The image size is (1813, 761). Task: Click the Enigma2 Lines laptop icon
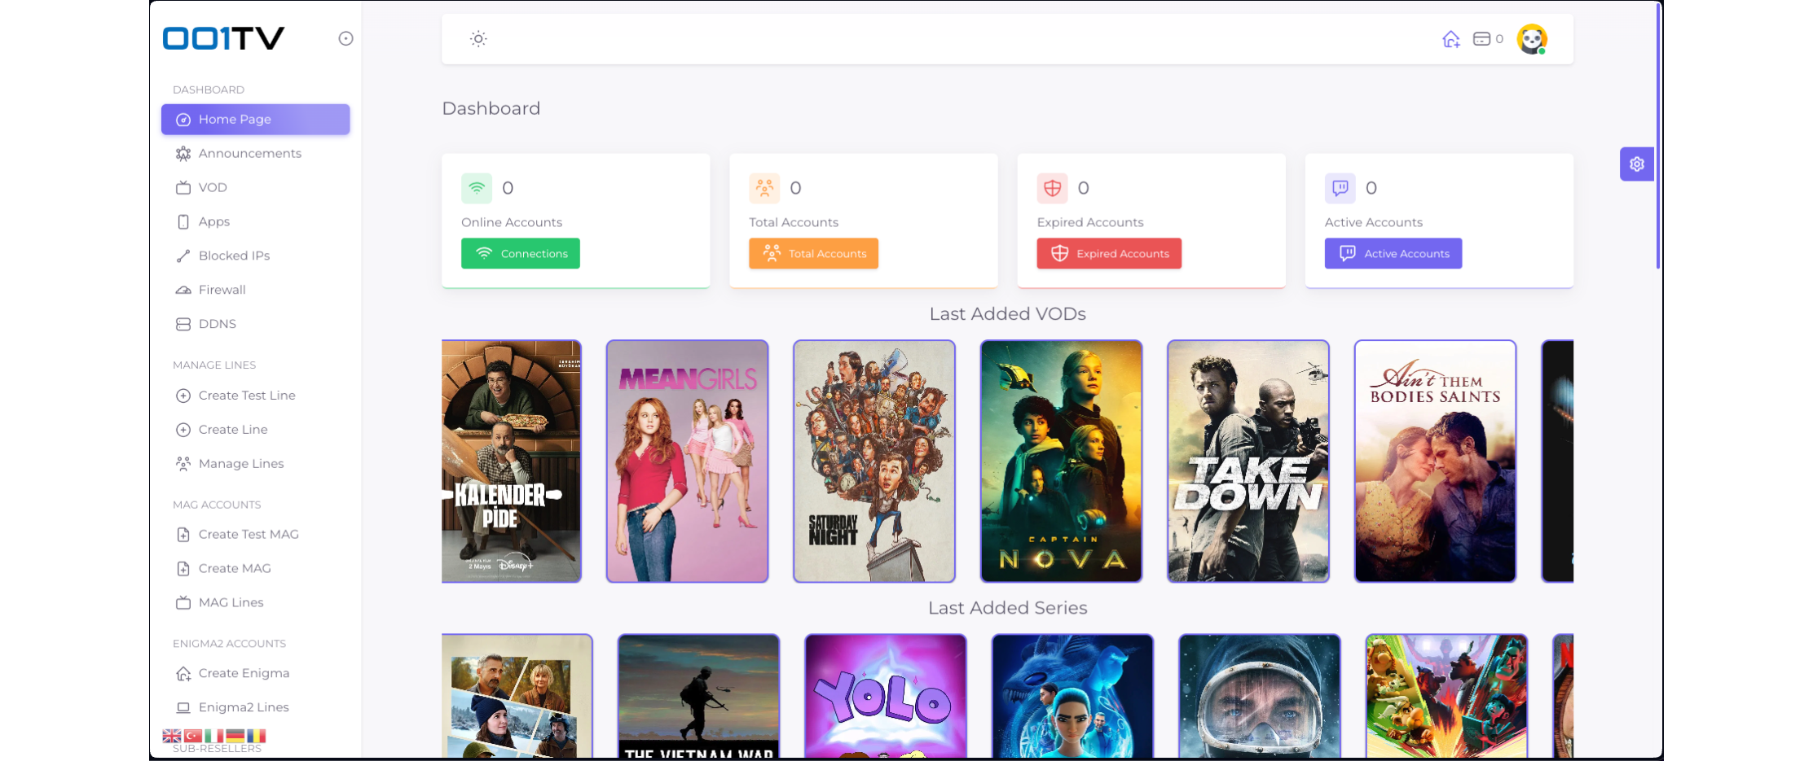pyautogui.click(x=183, y=708)
